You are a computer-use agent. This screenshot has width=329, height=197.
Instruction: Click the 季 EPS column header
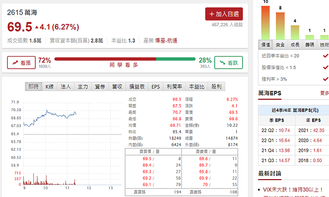[276, 120]
